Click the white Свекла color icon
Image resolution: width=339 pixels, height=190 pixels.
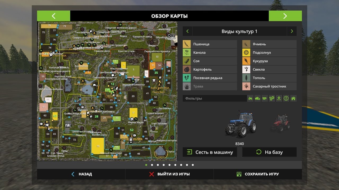point(246,69)
